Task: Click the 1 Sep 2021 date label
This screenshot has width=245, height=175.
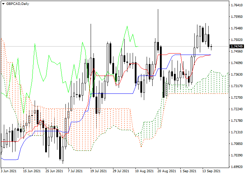Action: coord(188,171)
